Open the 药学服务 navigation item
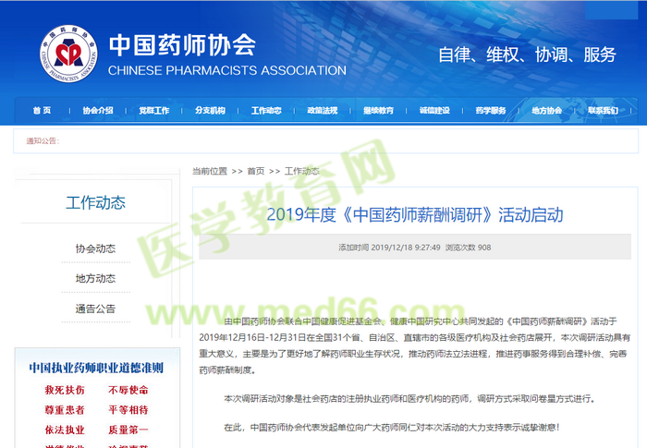This screenshot has height=448, width=647. (x=491, y=111)
